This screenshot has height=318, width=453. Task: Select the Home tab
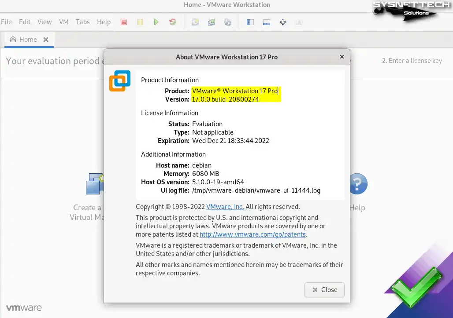coord(24,40)
